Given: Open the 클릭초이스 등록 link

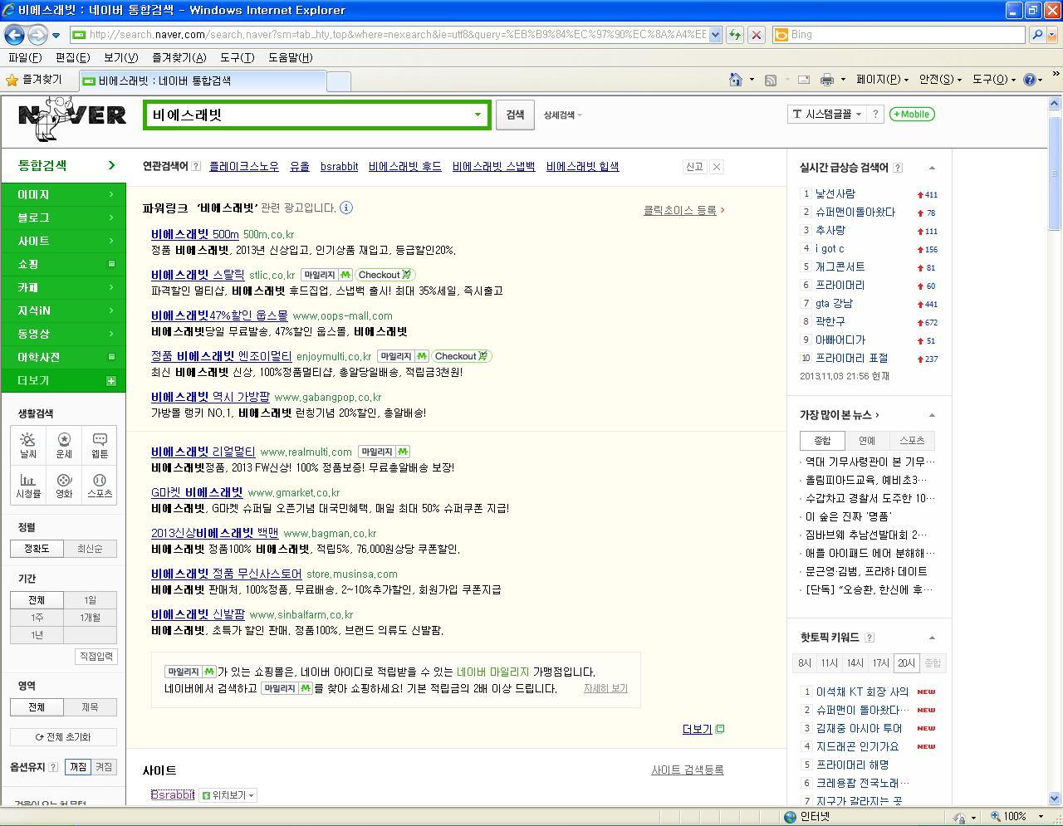Looking at the screenshot, I should pos(679,210).
